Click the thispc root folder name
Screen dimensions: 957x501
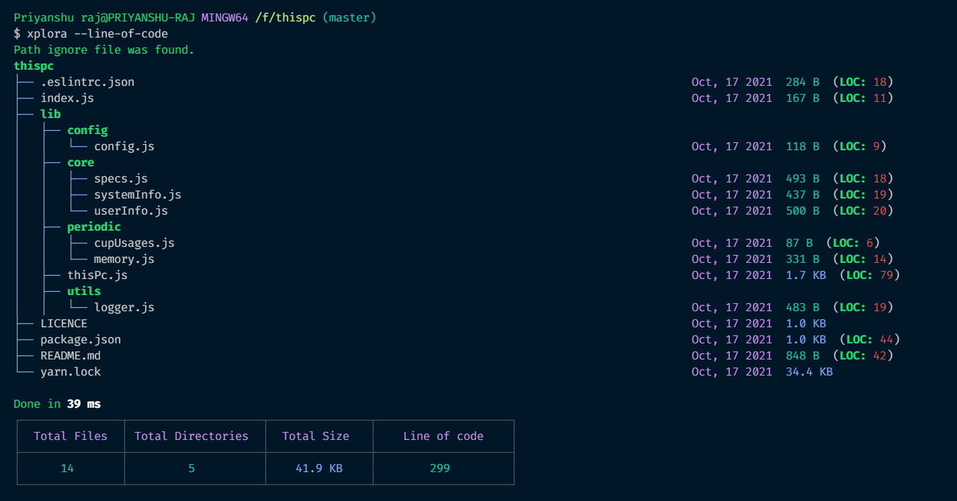34,66
